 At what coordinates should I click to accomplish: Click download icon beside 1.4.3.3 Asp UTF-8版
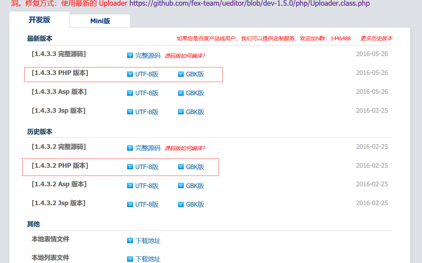pyautogui.click(x=130, y=93)
